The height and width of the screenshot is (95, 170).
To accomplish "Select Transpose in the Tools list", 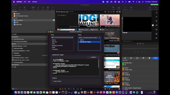I will (x=55, y=49).
